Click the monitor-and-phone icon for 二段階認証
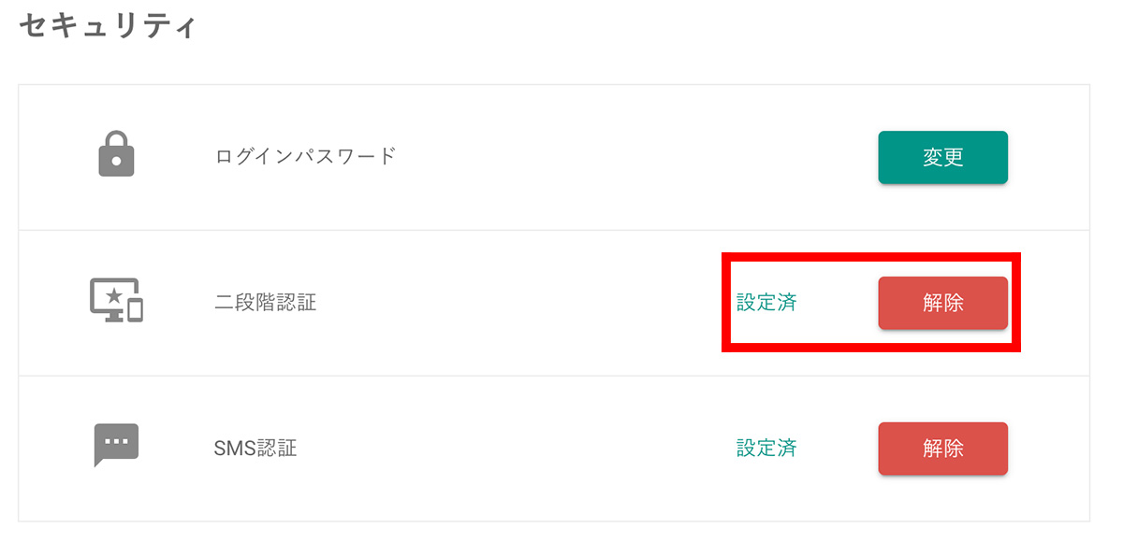This screenshot has height=556, width=1123. coord(116,300)
